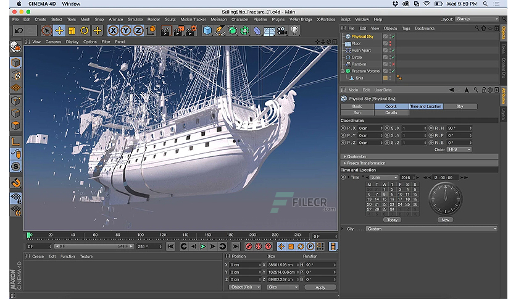Activate the Move tool in top toolbar
Viewport: 516px width, 299px height.
click(60, 31)
